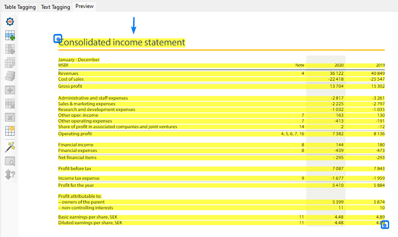Click the Operating profit 2020 value '7 382'
The image size is (398, 237).
(338, 134)
